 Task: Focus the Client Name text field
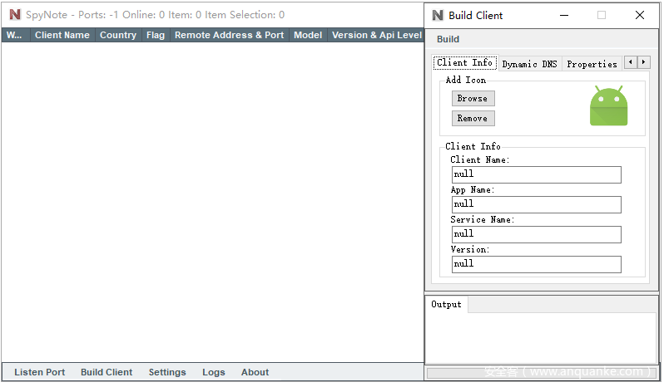536,174
